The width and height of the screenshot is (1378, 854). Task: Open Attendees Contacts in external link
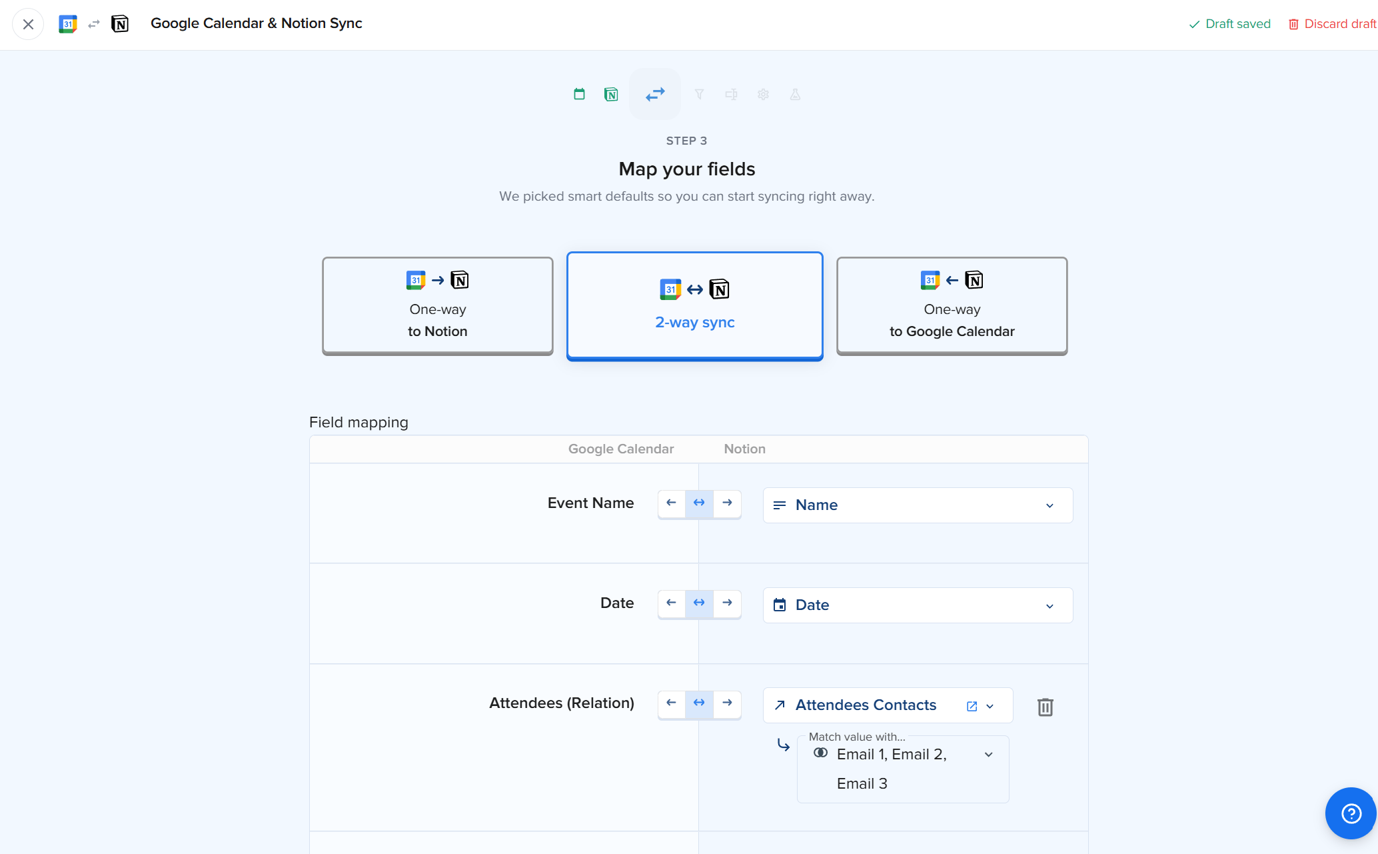click(x=972, y=706)
